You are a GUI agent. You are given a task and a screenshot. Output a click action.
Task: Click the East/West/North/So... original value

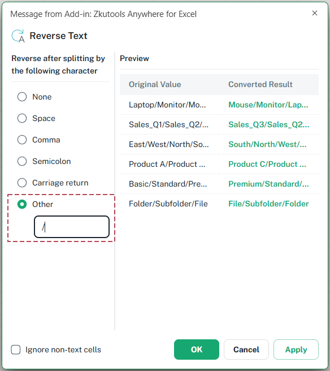[x=169, y=144]
